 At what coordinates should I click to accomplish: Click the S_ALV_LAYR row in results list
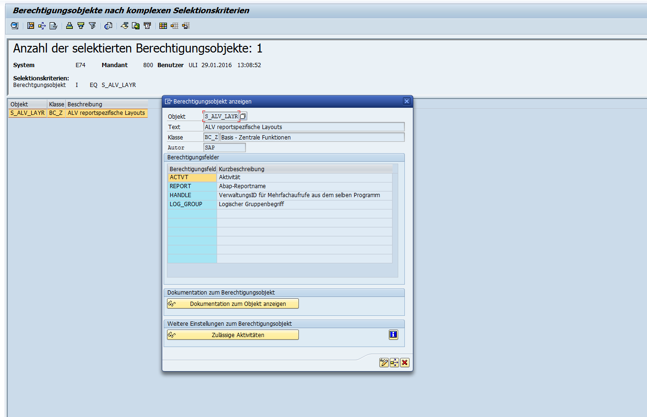point(27,113)
